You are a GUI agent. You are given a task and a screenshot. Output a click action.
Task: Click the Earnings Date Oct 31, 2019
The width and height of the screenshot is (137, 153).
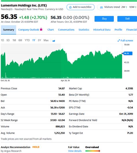click(x=126, y=114)
